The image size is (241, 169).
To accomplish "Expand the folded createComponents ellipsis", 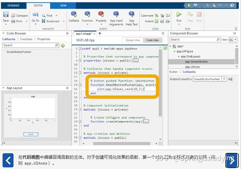I will tap(146, 122).
